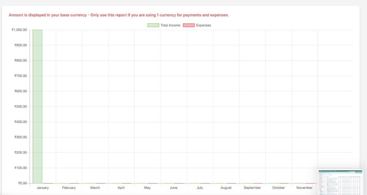The width and height of the screenshot is (367, 195).
Task: Open the screenshot preview thumbnail
Action: coord(340,182)
